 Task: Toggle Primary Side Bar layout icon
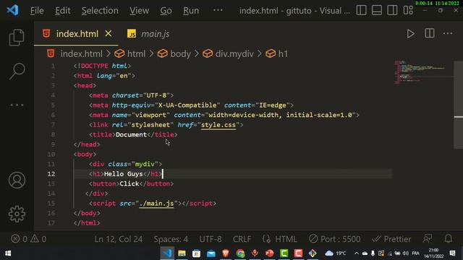point(361,10)
